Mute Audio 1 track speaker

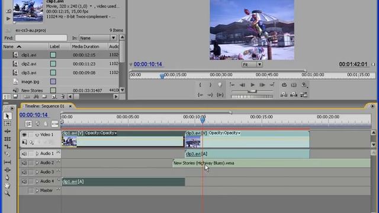pyautogui.click(x=24, y=154)
